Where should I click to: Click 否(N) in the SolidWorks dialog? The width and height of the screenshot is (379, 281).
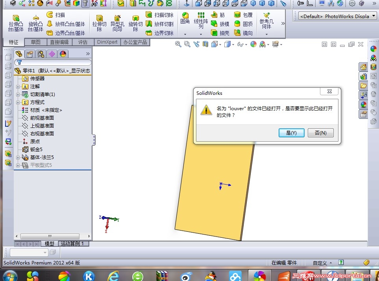click(x=320, y=133)
